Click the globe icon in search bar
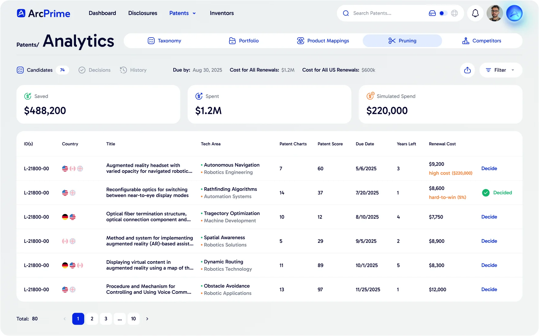Screen dimensions: 539x336 (454, 13)
